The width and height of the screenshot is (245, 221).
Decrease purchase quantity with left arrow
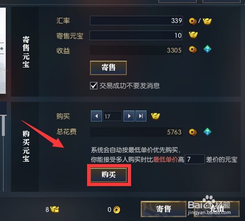(x=96, y=116)
